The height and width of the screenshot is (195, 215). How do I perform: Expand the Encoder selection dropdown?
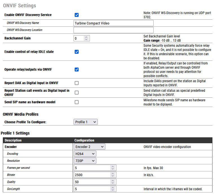click(x=89, y=147)
